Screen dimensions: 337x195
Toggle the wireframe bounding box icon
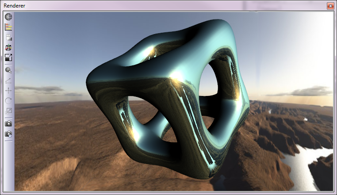click(x=8, y=47)
